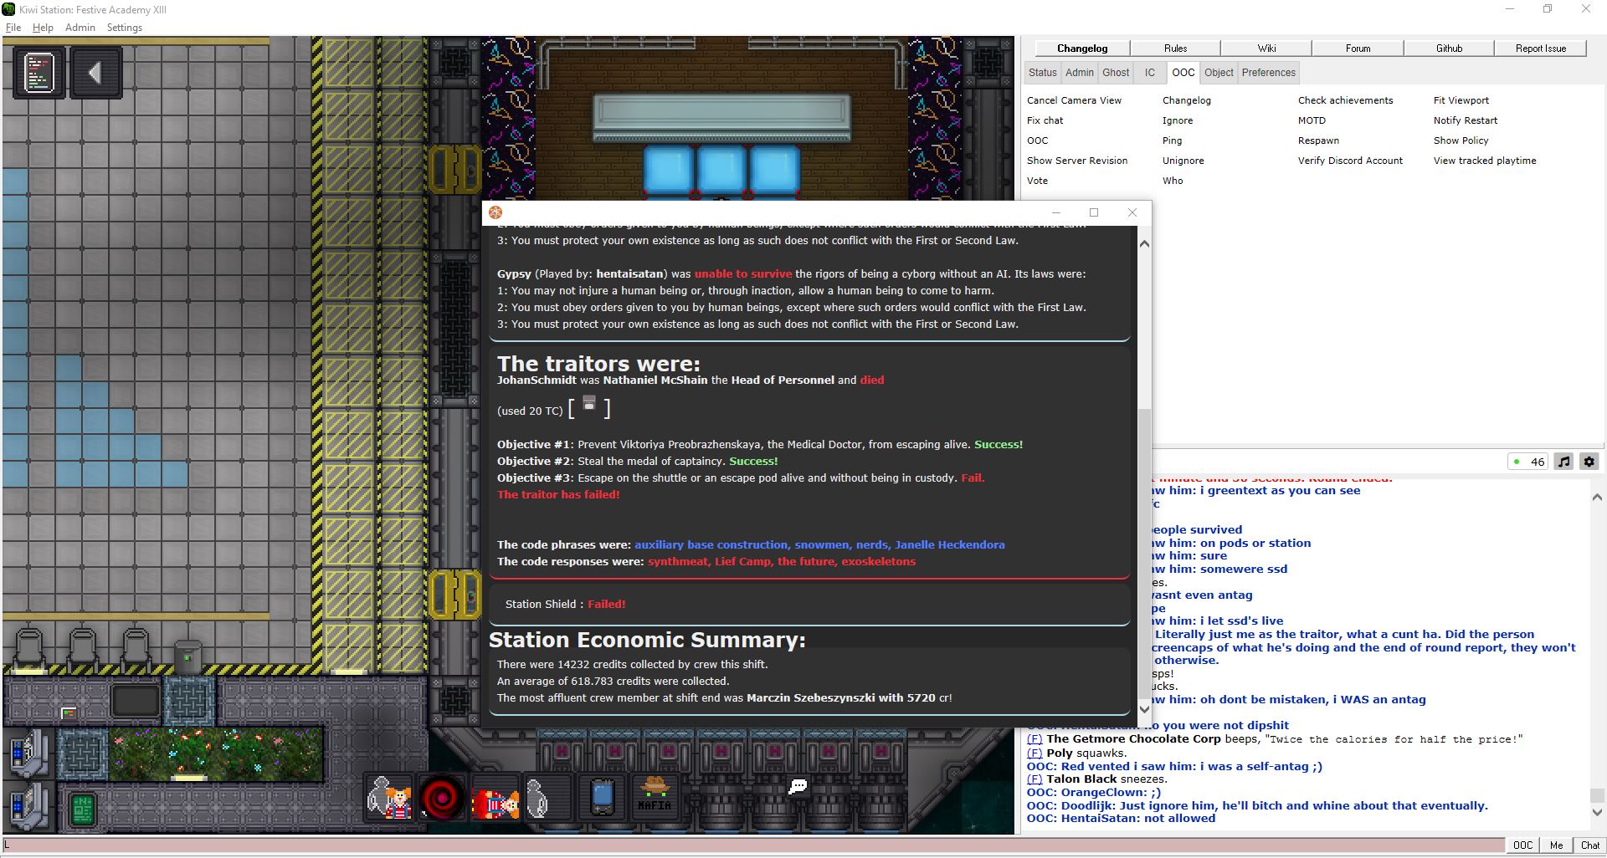Click View tracked playtime verb

(x=1484, y=161)
